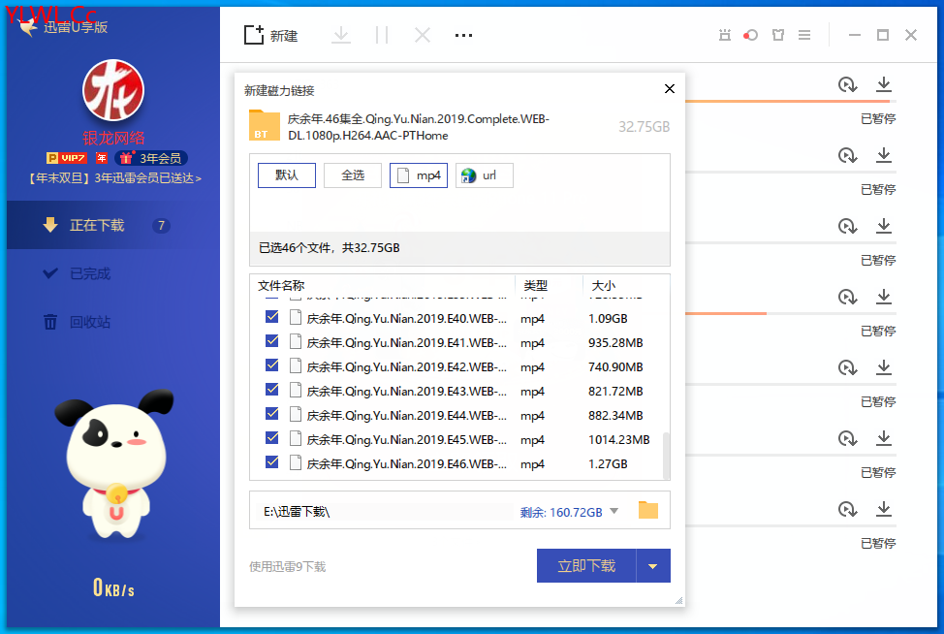Click the 大小 column header
This screenshot has height=634, width=944.
(x=603, y=285)
